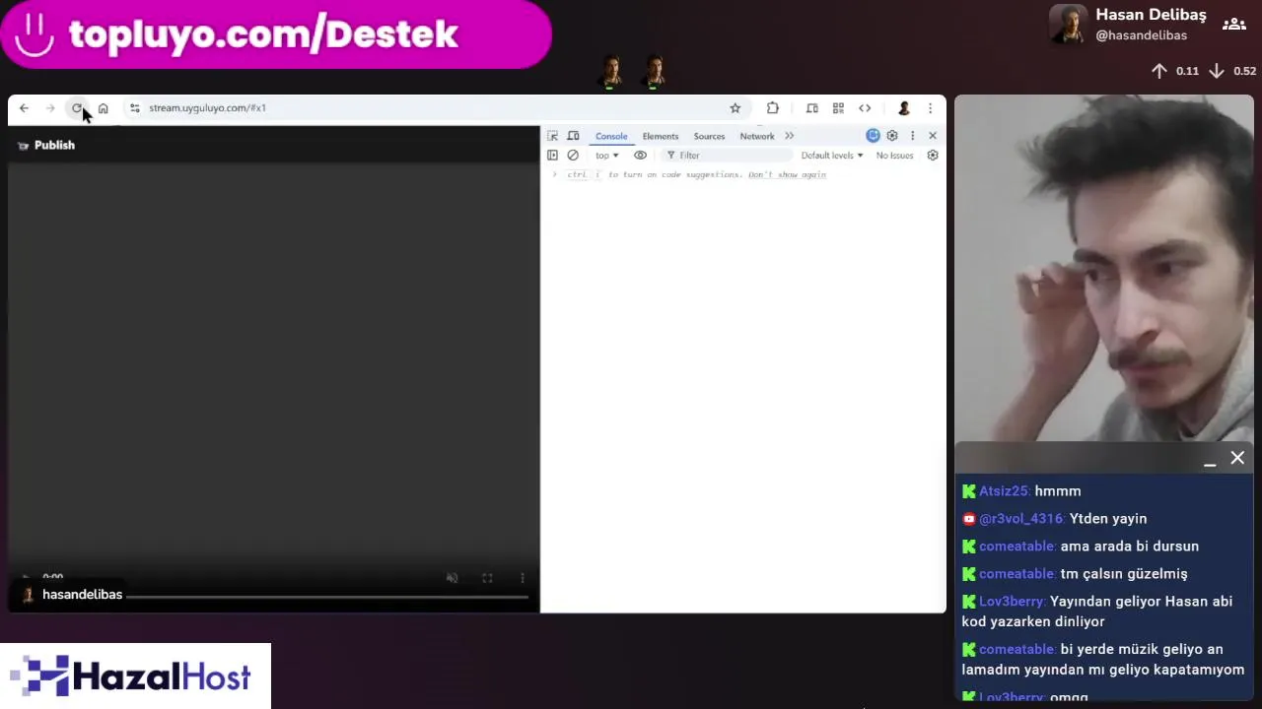This screenshot has height=709, width=1262.
Task: Switch to the Network tab
Action: (x=757, y=136)
